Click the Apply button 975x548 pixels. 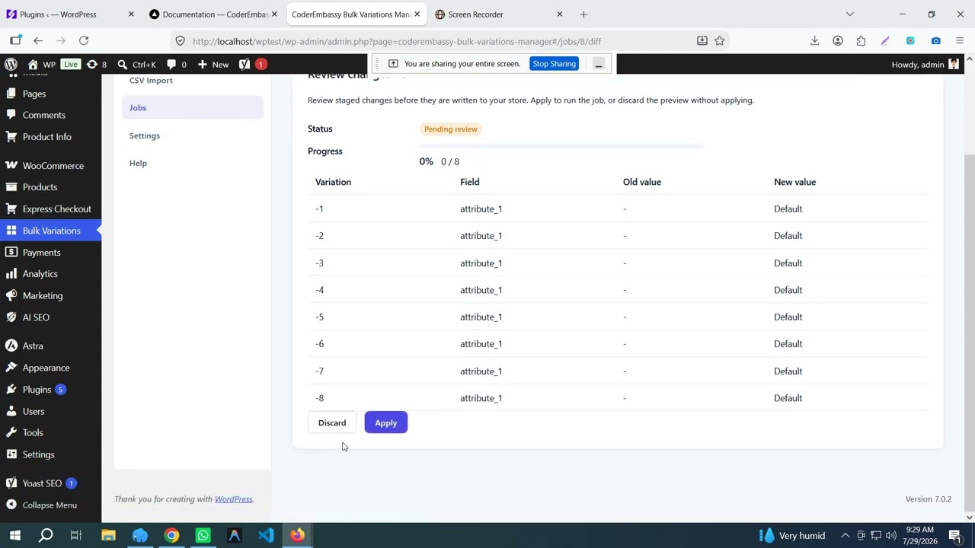click(x=385, y=422)
